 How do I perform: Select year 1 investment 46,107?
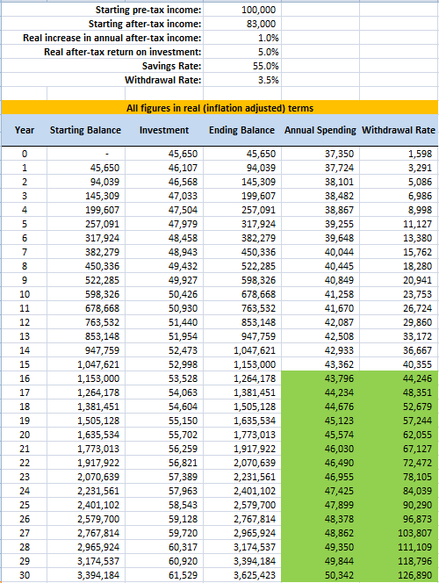pos(183,168)
